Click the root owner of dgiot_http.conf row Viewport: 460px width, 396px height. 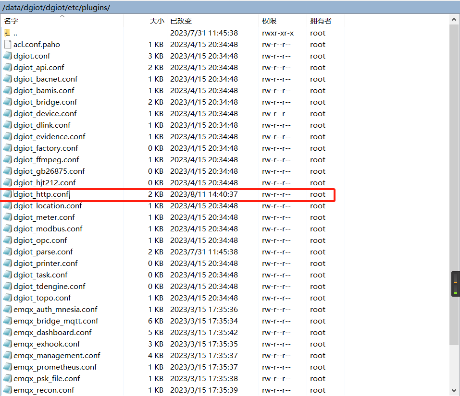[318, 194]
